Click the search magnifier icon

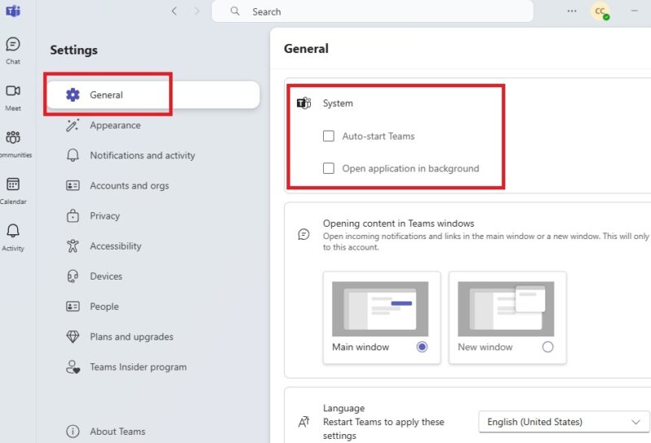click(235, 11)
